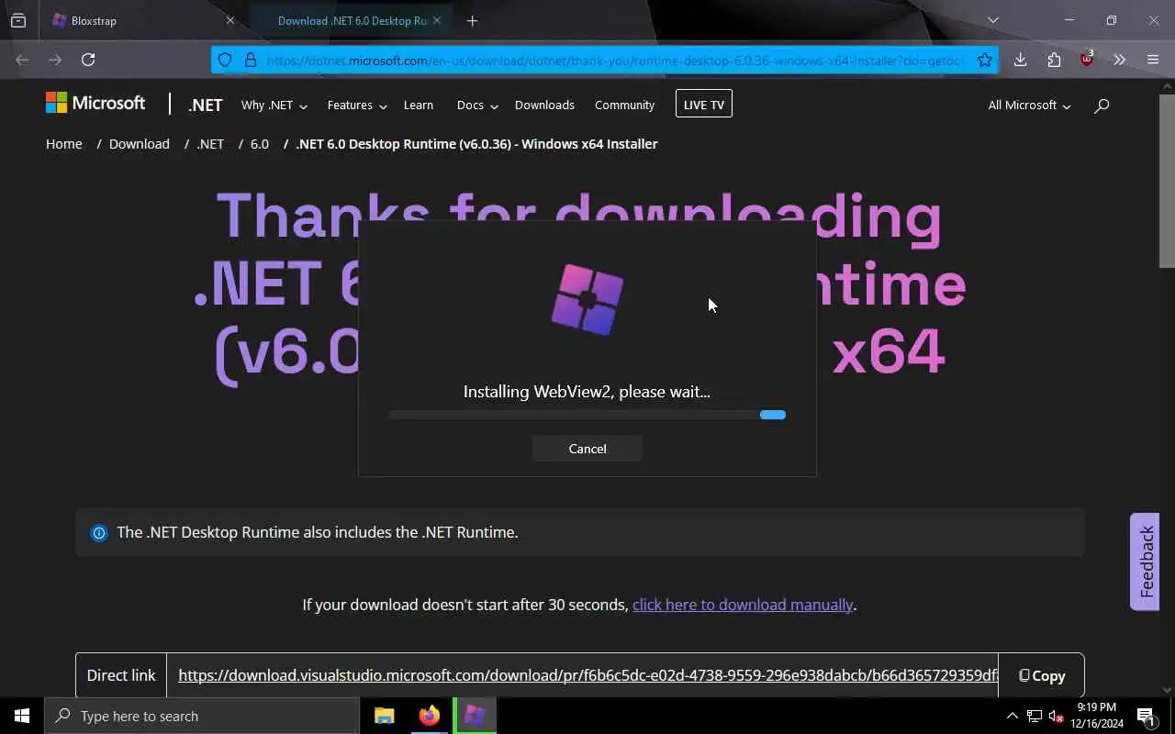This screenshot has width=1175, height=734.
Task: Cancel the WebView2 installation
Action: click(x=587, y=449)
